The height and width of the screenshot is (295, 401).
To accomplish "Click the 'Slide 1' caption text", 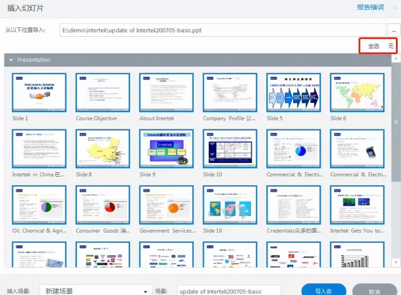I will pyautogui.click(x=20, y=119).
